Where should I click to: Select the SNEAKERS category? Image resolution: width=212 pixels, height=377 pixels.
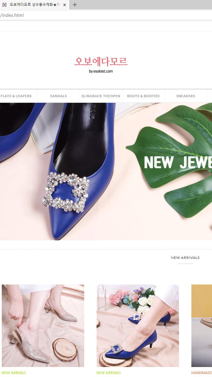click(x=186, y=96)
